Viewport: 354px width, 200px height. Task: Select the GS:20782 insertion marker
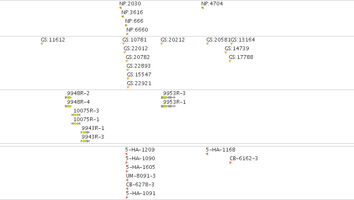(127, 61)
